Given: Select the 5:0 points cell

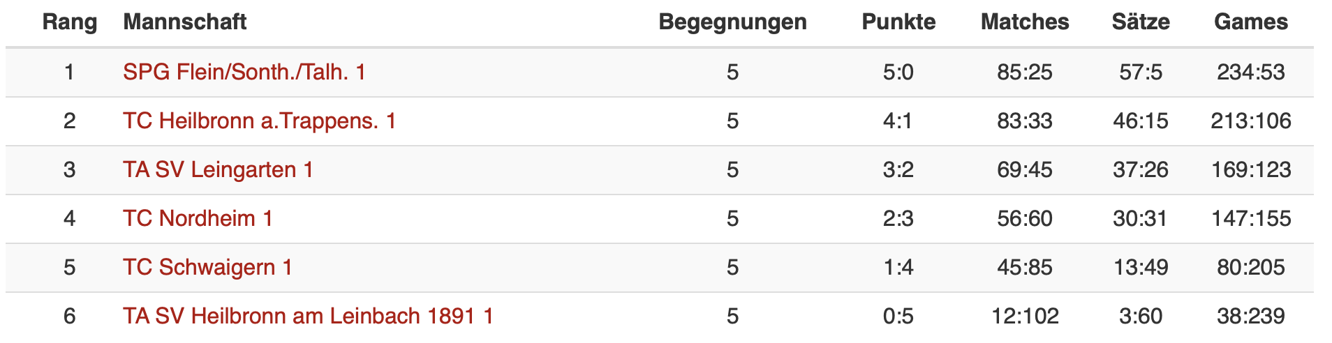Looking at the screenshot, I should point(898,73).
